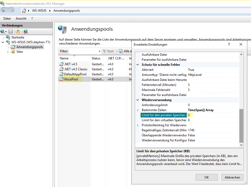This screenshot has width=251, height=187.
Task: Click the Sites folder icon
Action: pyautogui.click(x=13, y=52)
